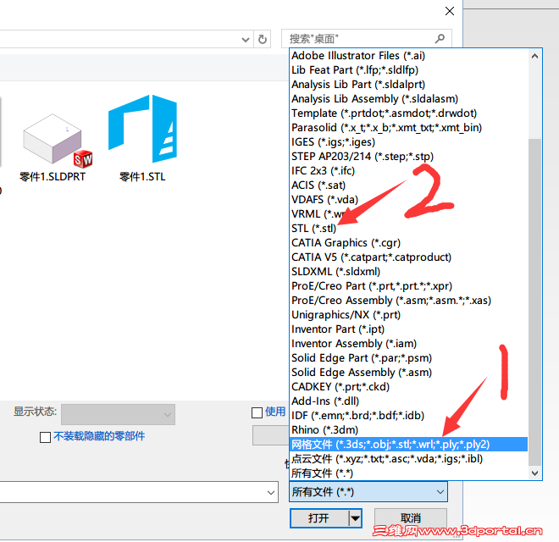Select the 零件1.STL file icon

(142, 129)
